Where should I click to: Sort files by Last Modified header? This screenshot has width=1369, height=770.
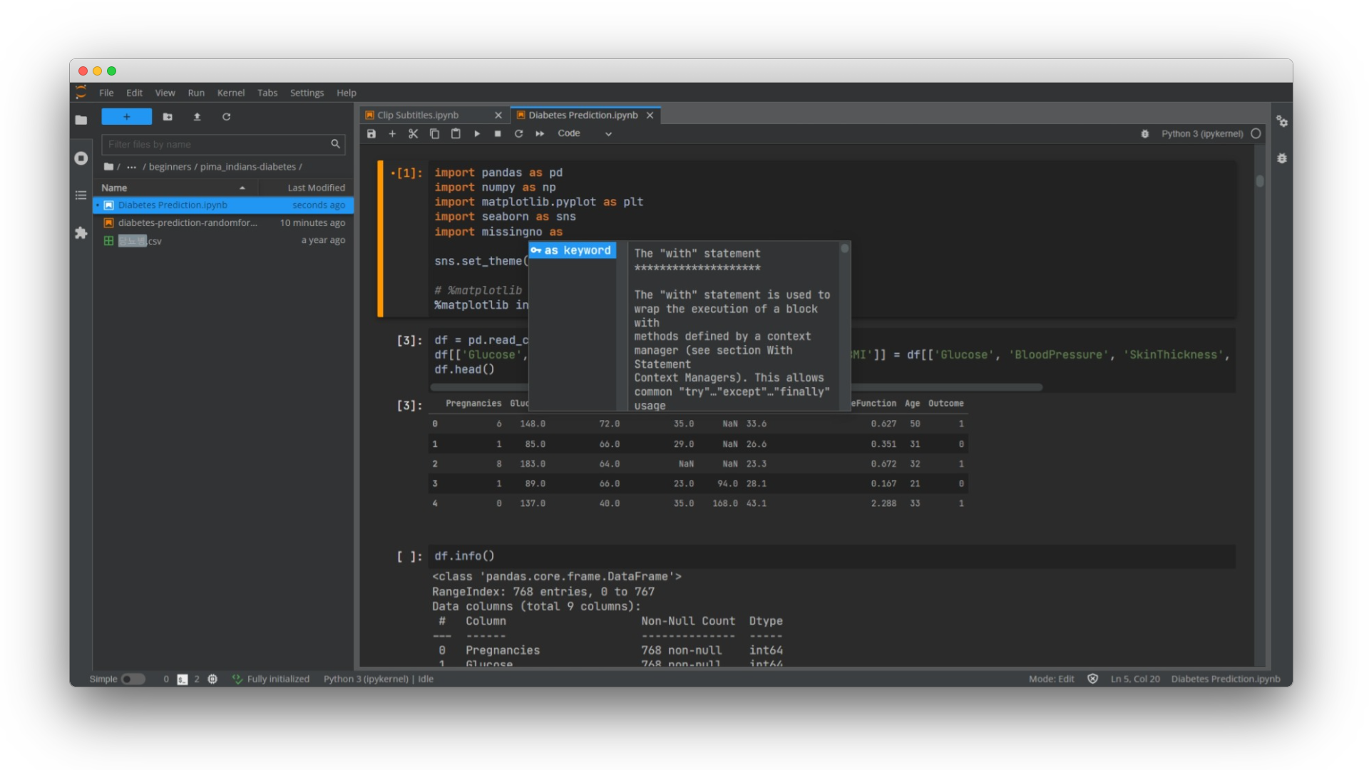click(307, 188)
